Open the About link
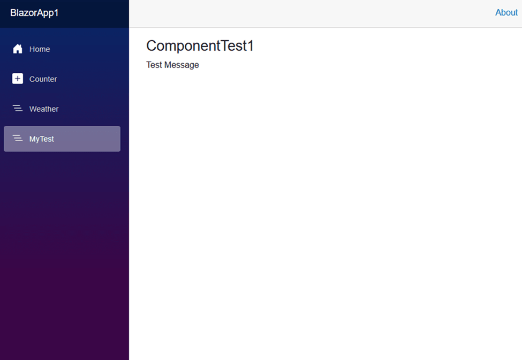The image size is (522, 360). 506,13
